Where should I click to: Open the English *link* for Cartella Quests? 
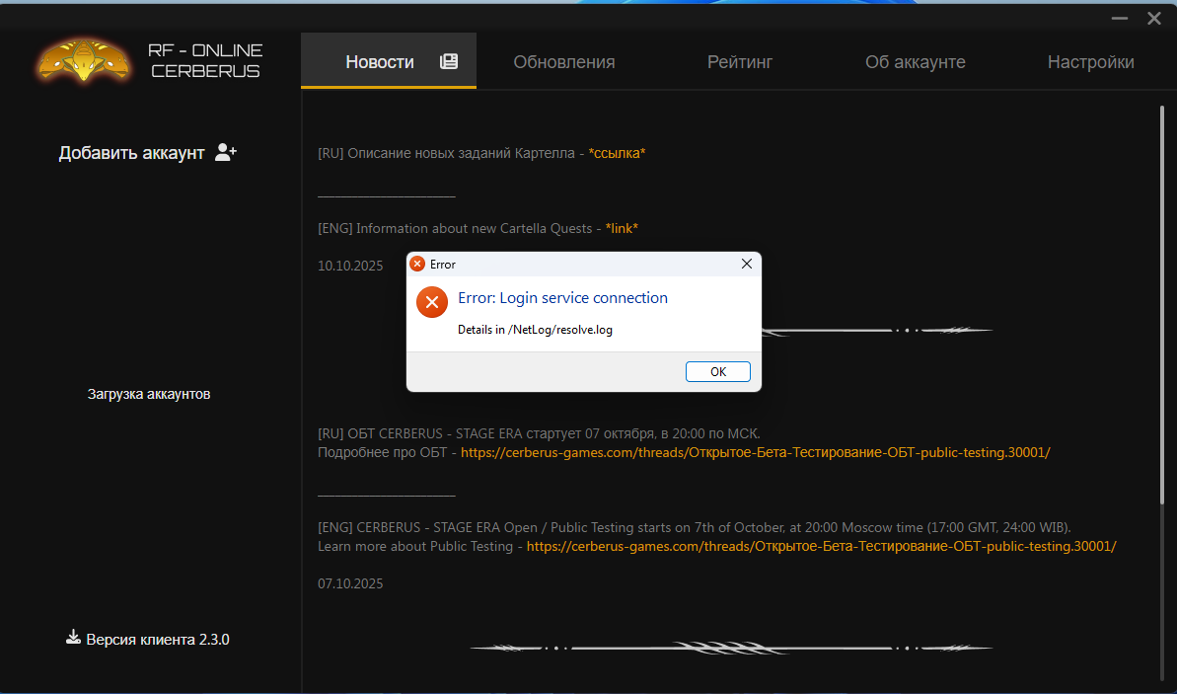tap(622, 228)
